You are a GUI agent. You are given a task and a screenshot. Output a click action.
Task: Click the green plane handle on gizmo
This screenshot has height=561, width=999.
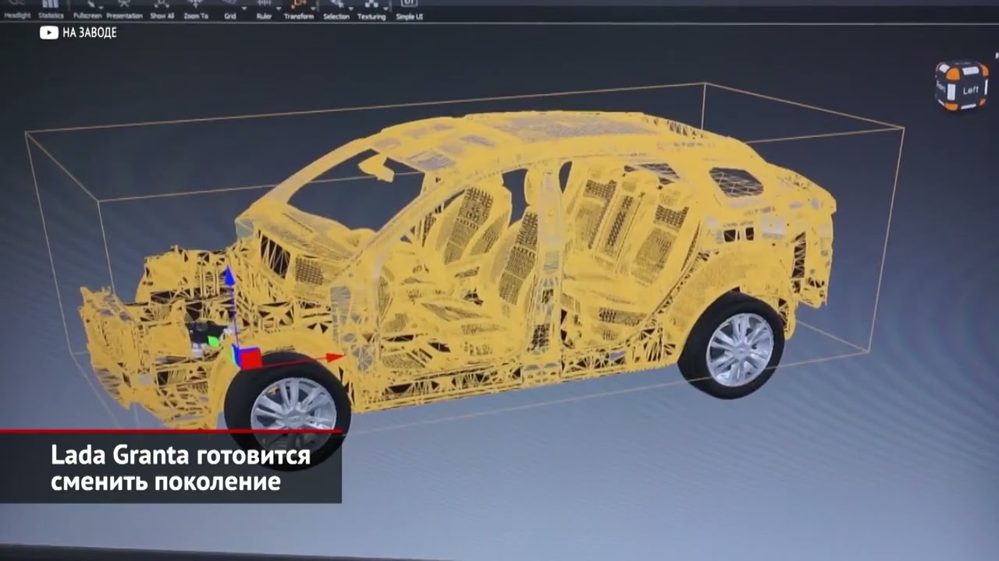click(x=214, y=340)
